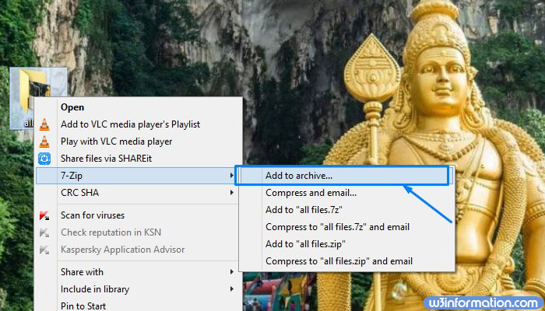545x311 pixels.
Task: Click the VLC cone icon beside Add to Playlist
Action: pyautogui.click(x=44, y=124)
